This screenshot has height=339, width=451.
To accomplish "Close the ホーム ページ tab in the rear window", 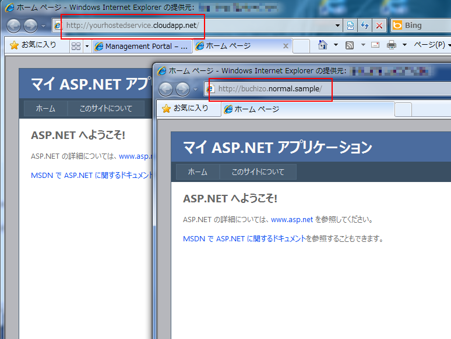I will (x=286, y=46).
